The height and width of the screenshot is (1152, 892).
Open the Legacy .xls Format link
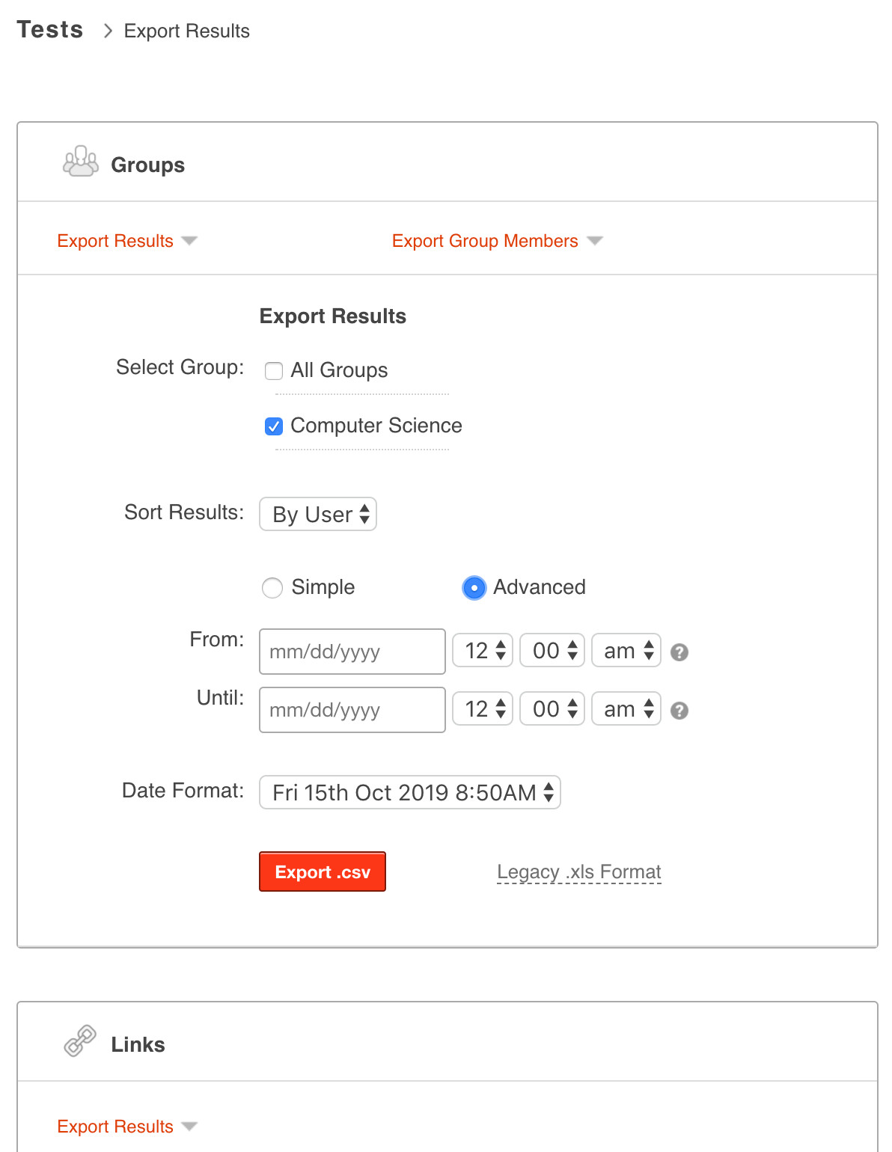point(578,872)
